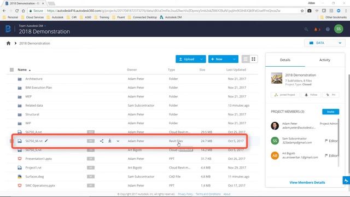Expand the Upload dropdown arrow
Image resolution: width=350 pixels, height=197 pixels.
point(202,59)
